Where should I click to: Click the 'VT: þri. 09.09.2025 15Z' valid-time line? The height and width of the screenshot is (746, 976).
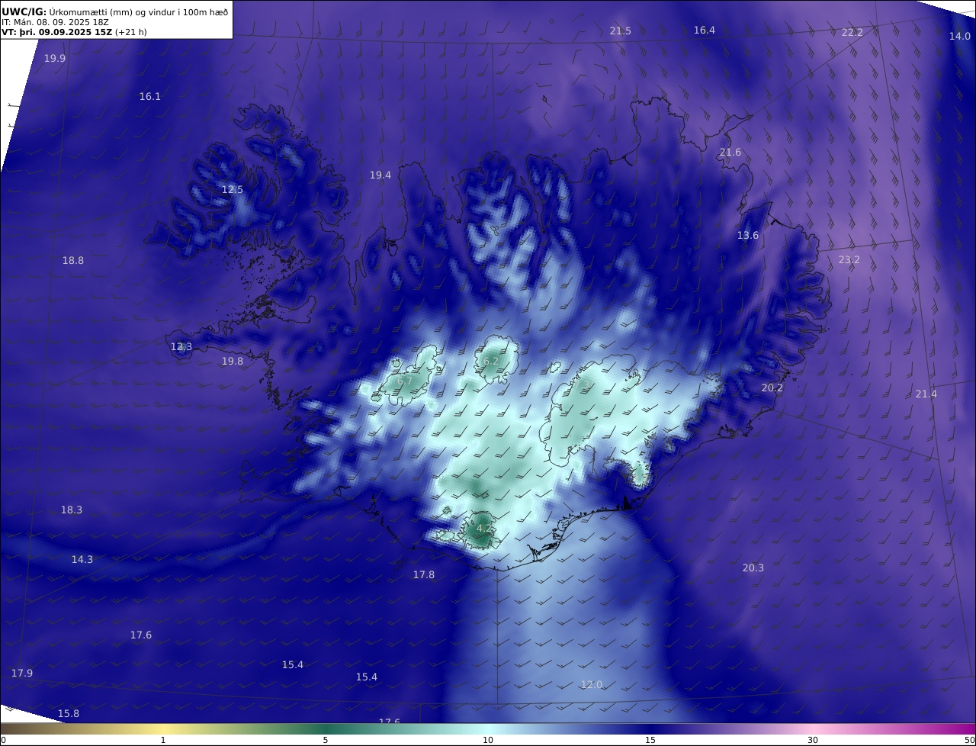point(75,32)
